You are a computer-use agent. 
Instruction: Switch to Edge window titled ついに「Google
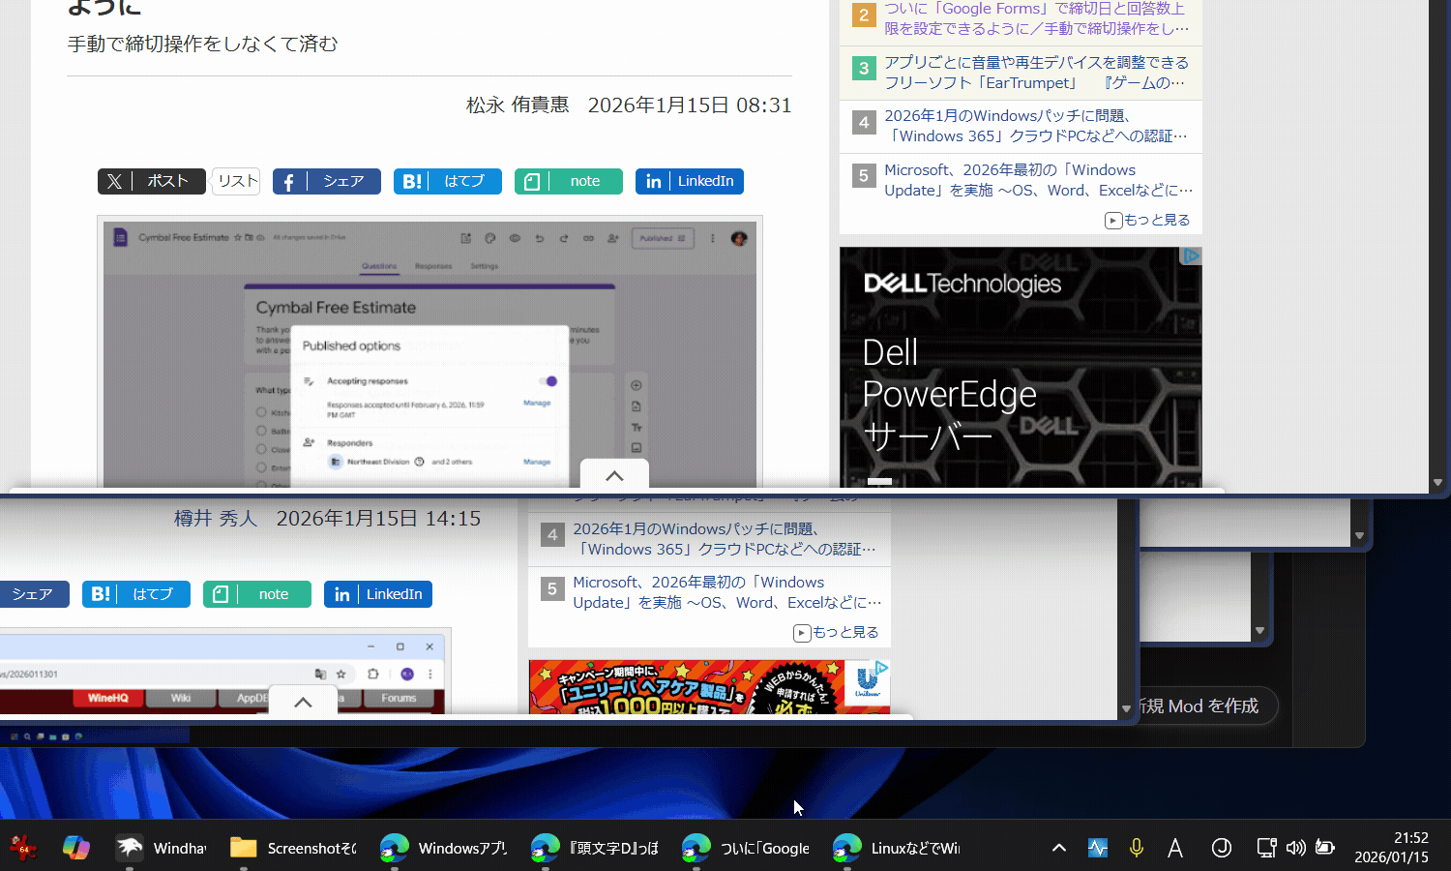746,848
